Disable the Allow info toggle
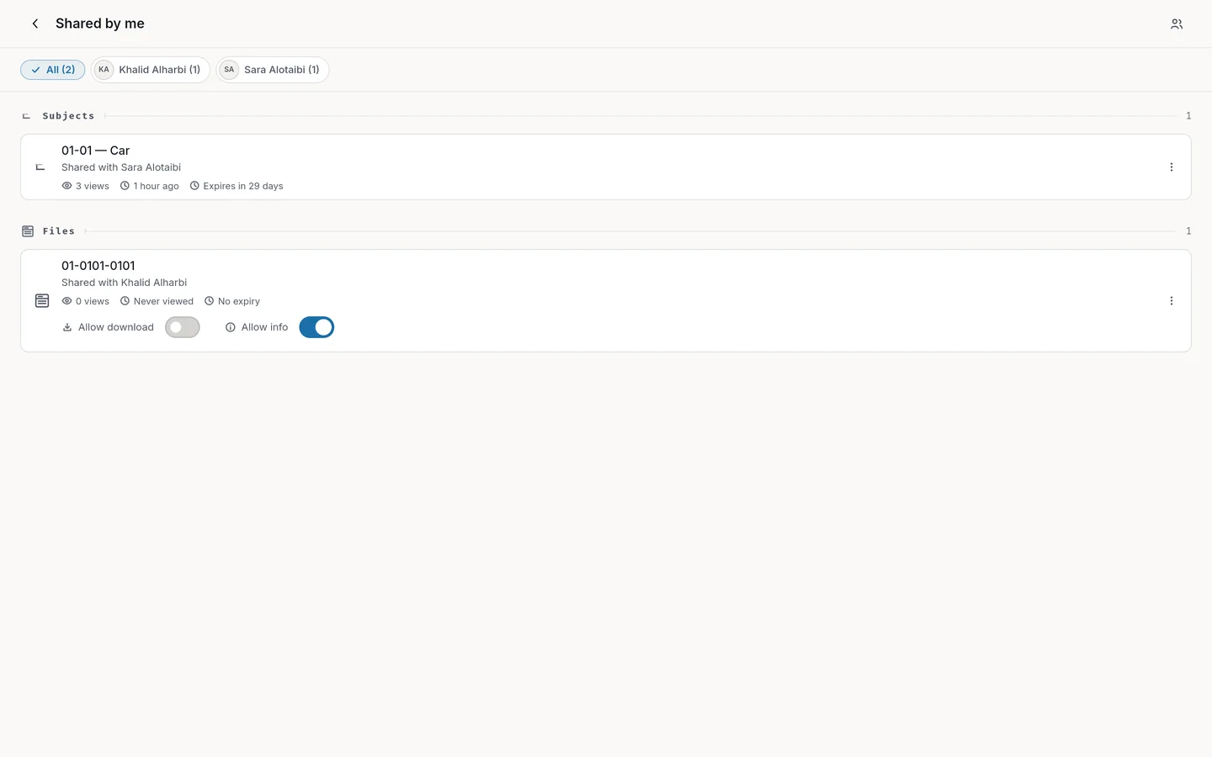This screenshot has width=1212, height=757. (316, 327)
